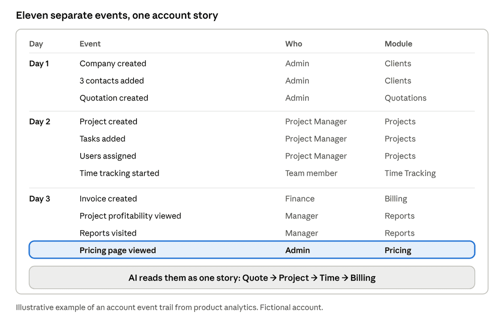
Task: Select "Project Manager" in the Users assigned row
Action: tap(316, 156)
